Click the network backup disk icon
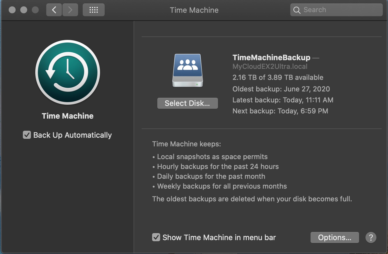This screenshot has height=254, width=388. pos(188,70)
